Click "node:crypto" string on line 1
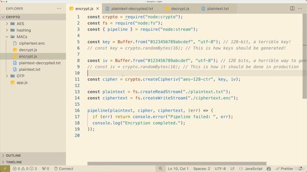This screenshot has height=172, width=307. 161,17
